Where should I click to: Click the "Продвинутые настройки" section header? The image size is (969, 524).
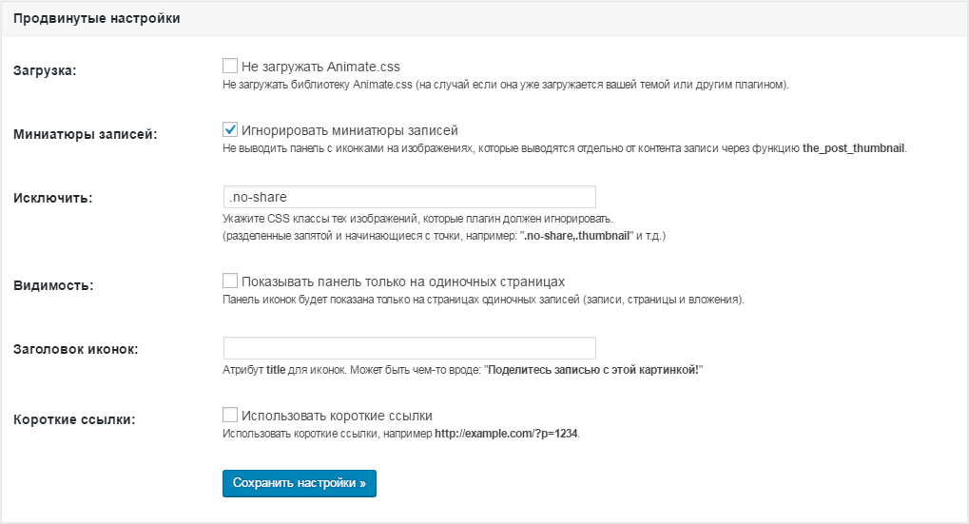click(96, 18)
